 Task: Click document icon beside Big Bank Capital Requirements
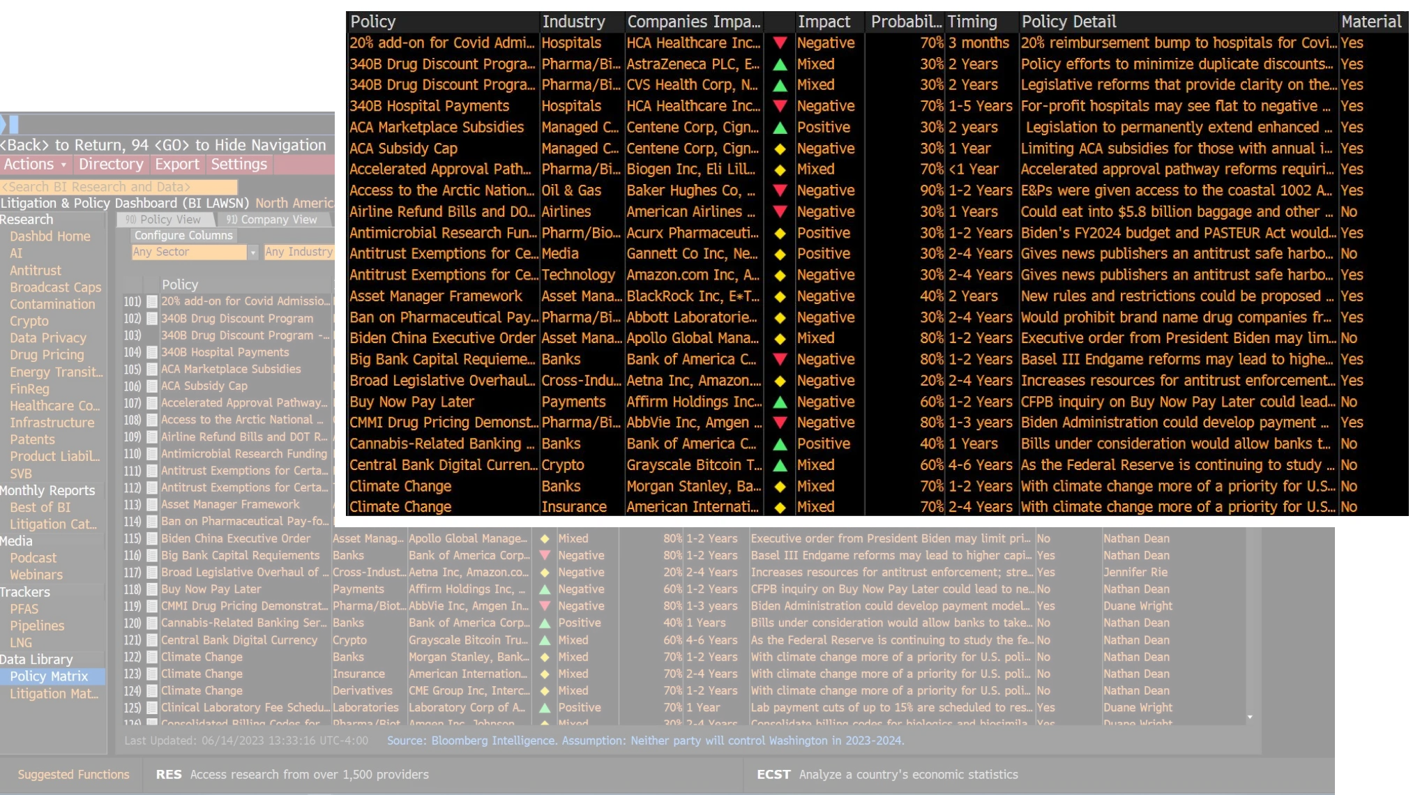pos(151,556)
